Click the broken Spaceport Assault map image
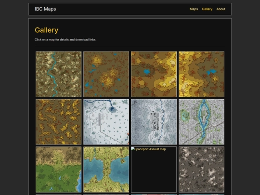The image size is (260, 195). tap(154, 169)
